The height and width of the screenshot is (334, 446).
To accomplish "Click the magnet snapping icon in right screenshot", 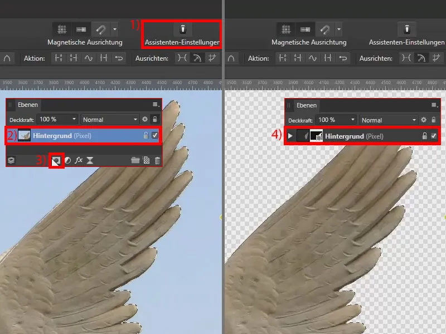I will [325, 30].
